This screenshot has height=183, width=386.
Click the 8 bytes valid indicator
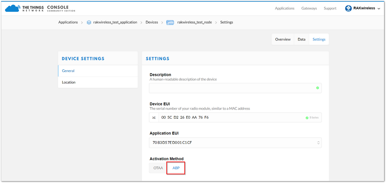[312, 118]
